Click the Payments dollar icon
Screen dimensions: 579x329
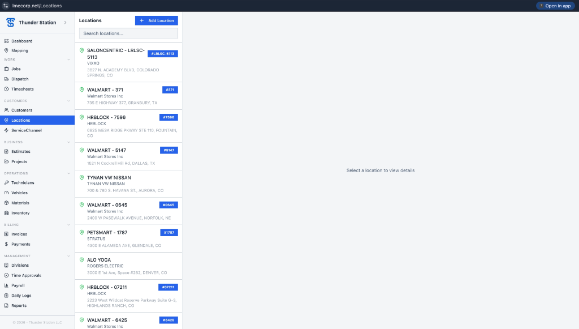tap(6, 244)
